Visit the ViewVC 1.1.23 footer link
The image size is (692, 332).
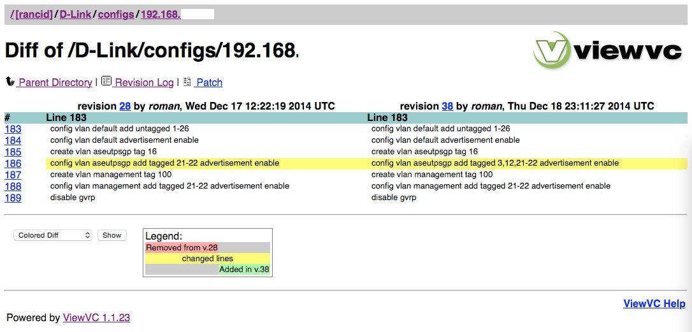coord(96,317)
